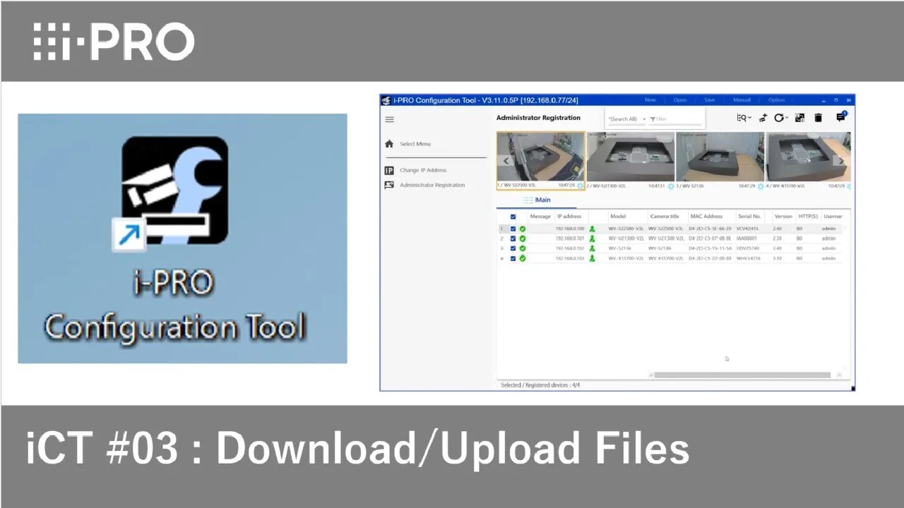Uncheck the checkbox for row 192.168.0.103

pyautogui.click(x=513, y=258)
